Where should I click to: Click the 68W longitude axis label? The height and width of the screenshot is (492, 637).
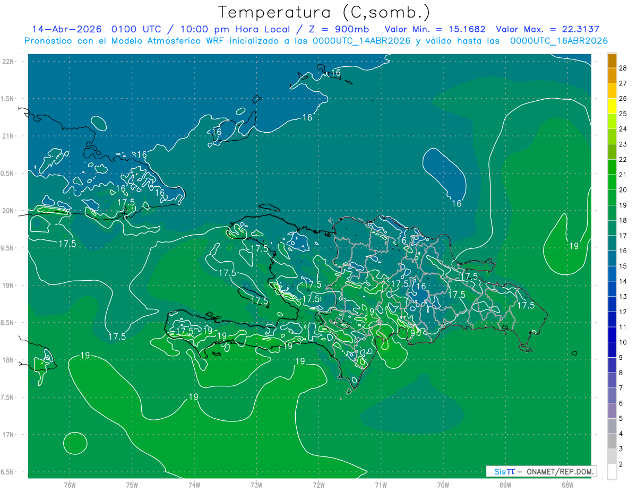pos(567,485)
